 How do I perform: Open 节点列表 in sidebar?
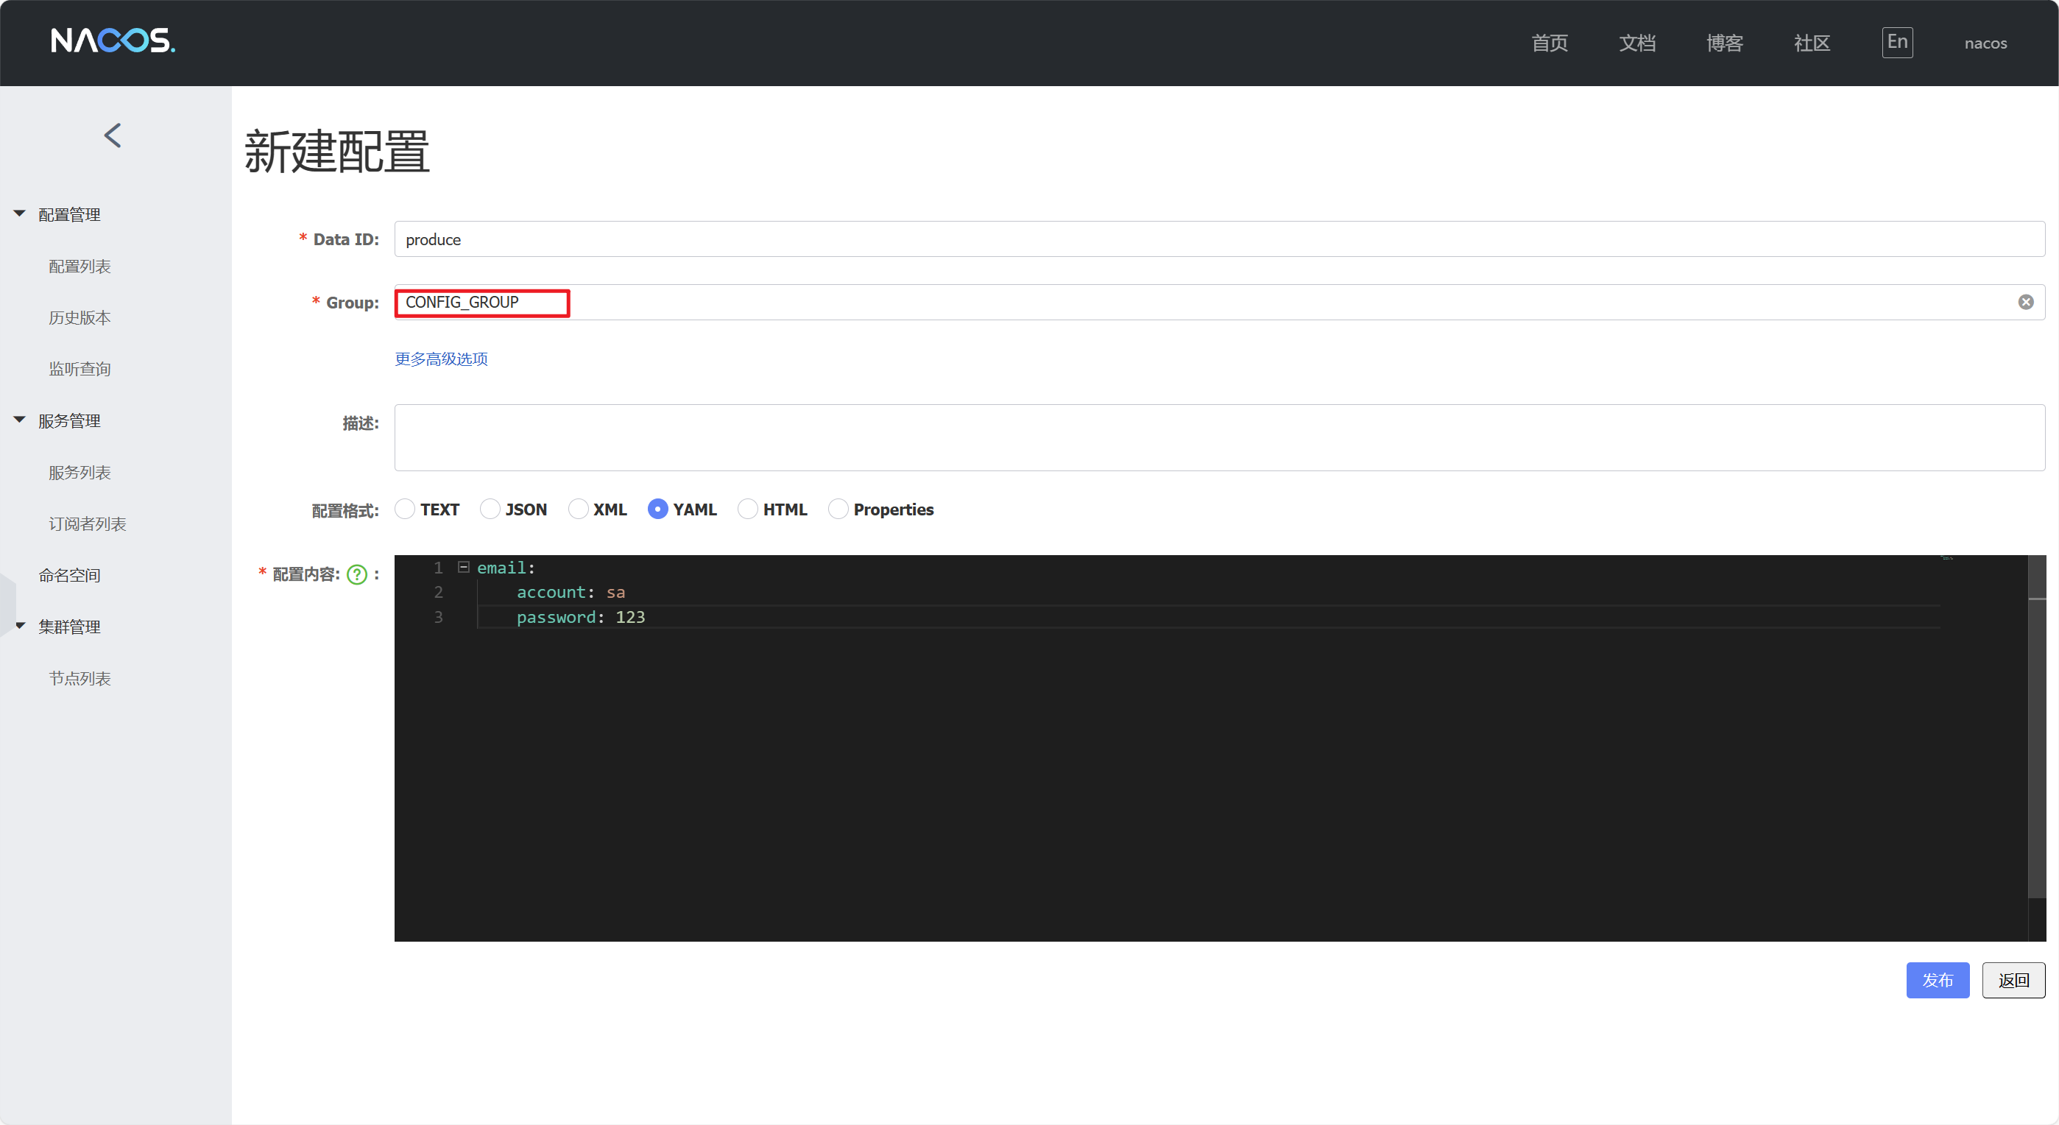(x=80, y=679)
